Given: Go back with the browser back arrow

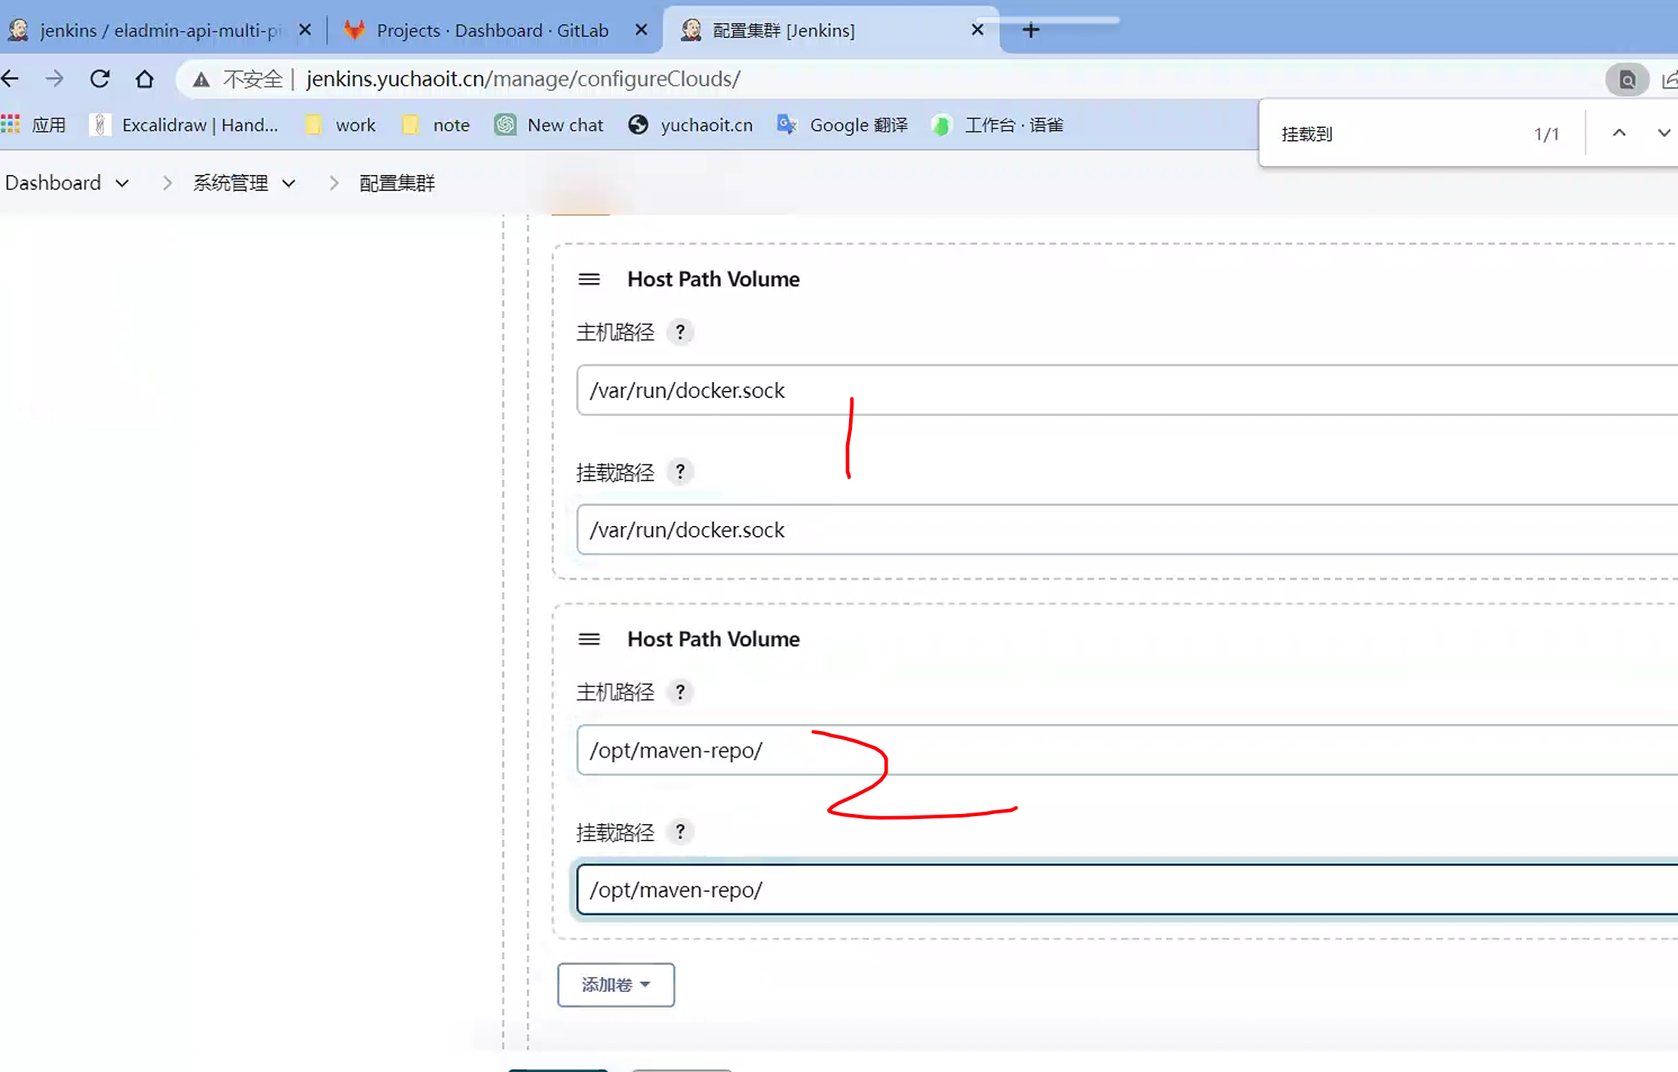Looking at the screenshot, I should coord(11,79).
